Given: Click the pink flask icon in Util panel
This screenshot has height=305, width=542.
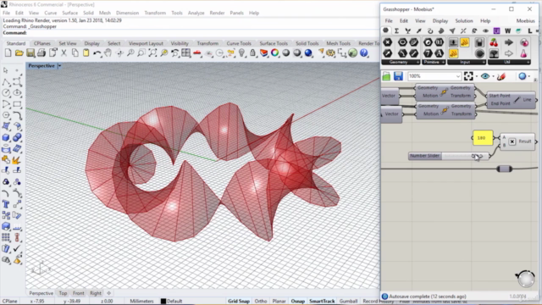Looking at the screenshot, I should (523, 53).
